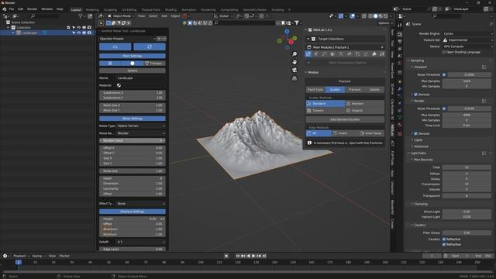
Task: Switch to Modeling workspace tab
Action: [92, 10]
